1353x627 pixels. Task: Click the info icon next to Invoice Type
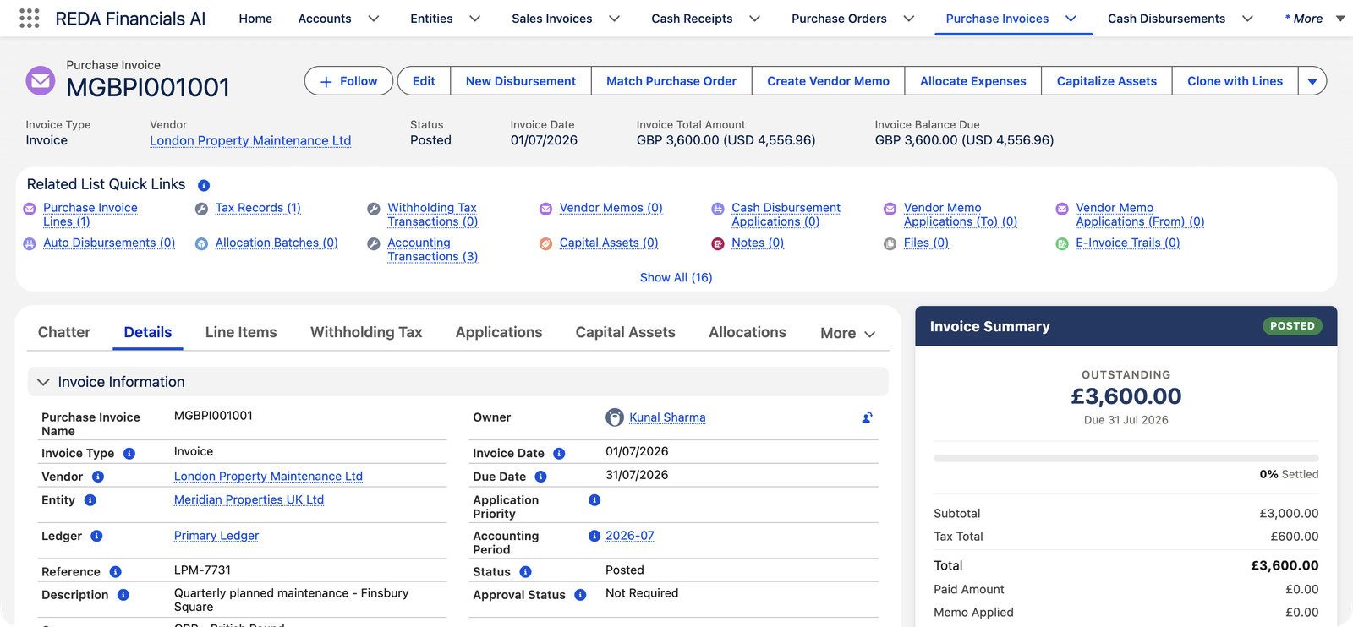129,454
